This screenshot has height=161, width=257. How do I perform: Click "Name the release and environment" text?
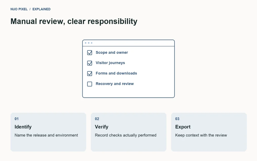click(x=46, y=135)
